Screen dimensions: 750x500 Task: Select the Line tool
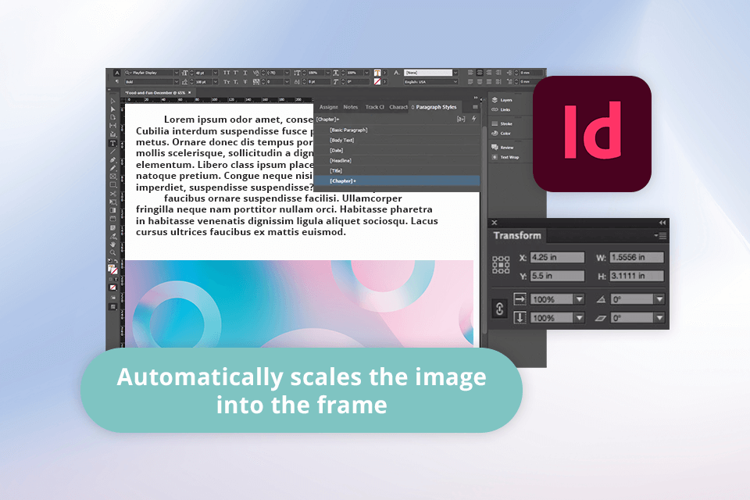coord(112,152)
